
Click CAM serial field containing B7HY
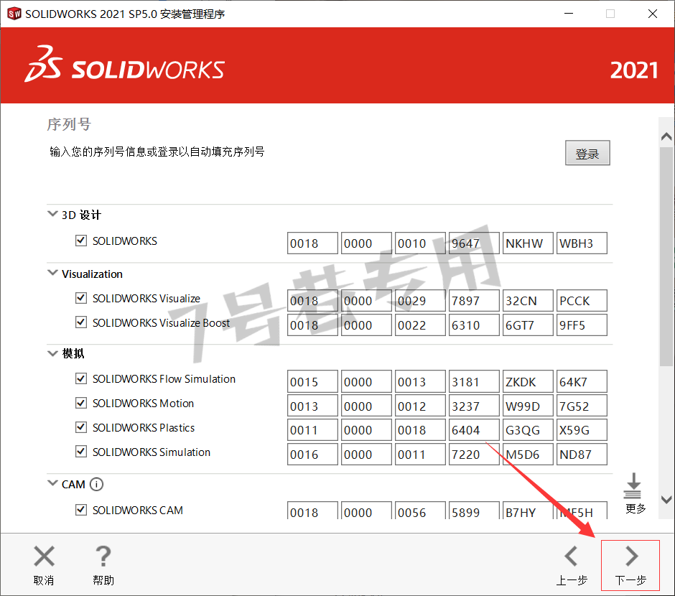pos(528,511)
